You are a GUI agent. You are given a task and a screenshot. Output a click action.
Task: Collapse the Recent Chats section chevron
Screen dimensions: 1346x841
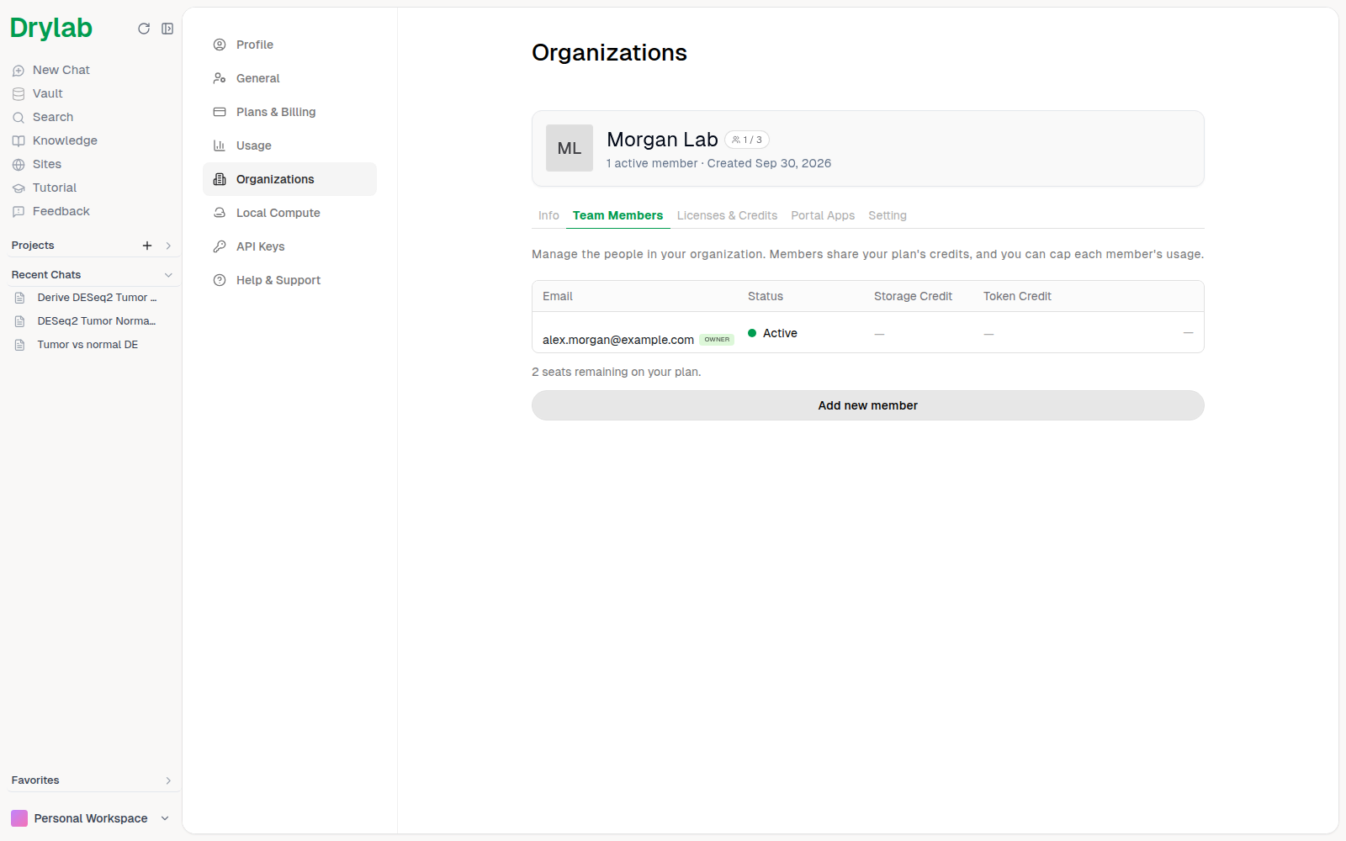(x=168, y=275)
